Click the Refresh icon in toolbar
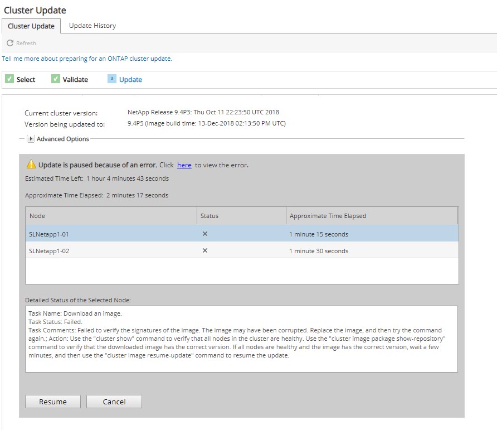 pos(10,43)
